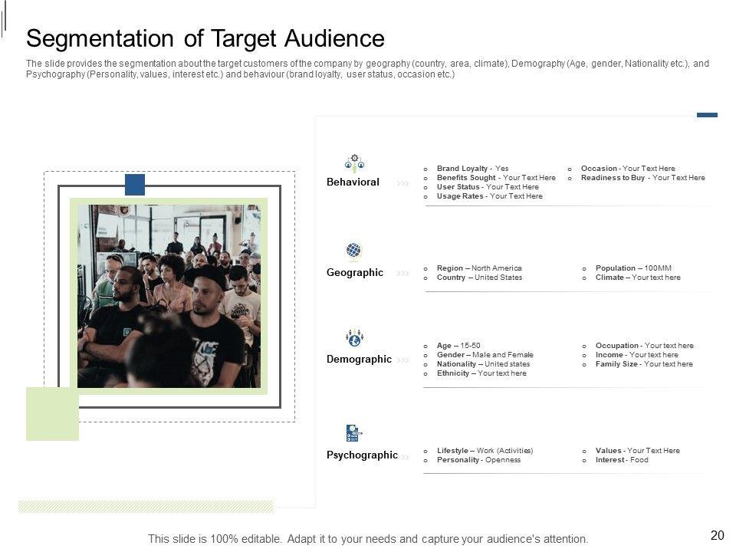Select the slide title Segmentation of Target Audience

pos(205,38)
